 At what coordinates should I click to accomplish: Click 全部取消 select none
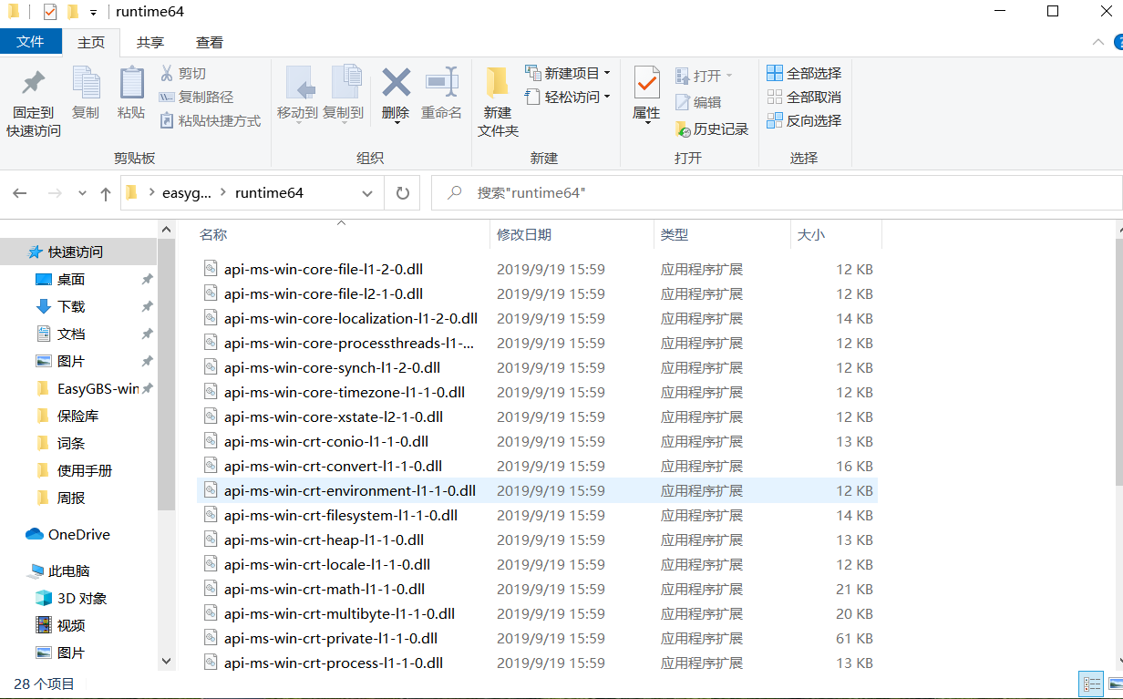pyautogui.click(x=804, y=98)
